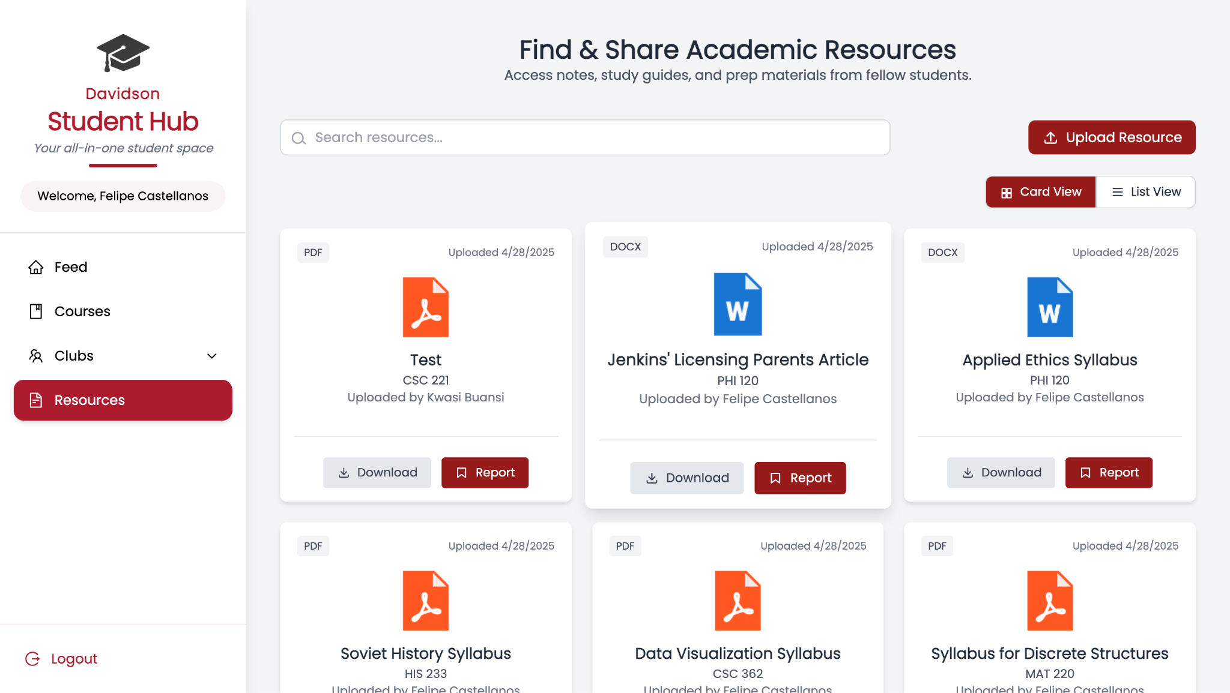Download Jenkins' Licensing Parents Article
Viewport: 1230px width, 693px height.
point(686,478)
